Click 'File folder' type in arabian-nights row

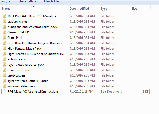tap(107, 22)
